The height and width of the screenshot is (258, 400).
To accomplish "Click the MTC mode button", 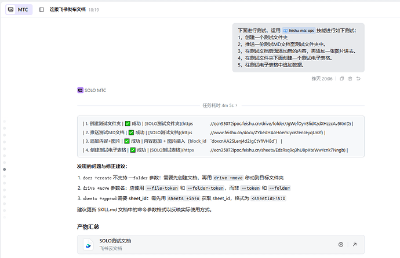I will [19, 10].
